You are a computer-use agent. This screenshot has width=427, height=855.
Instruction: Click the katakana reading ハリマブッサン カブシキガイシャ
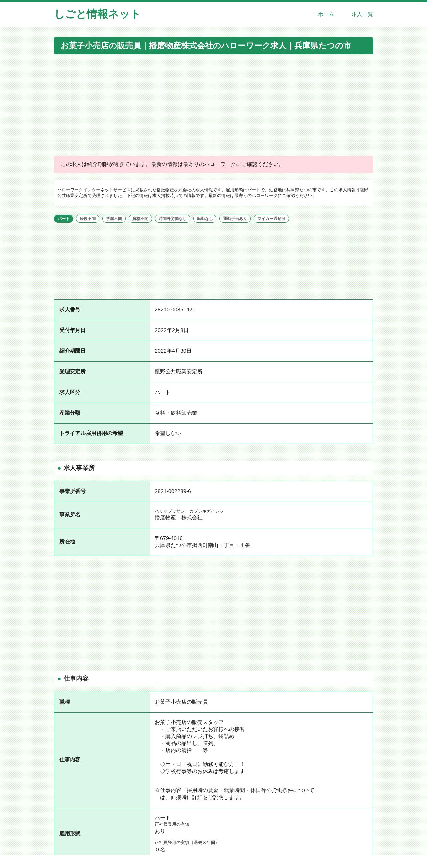(x=189, y=511)
